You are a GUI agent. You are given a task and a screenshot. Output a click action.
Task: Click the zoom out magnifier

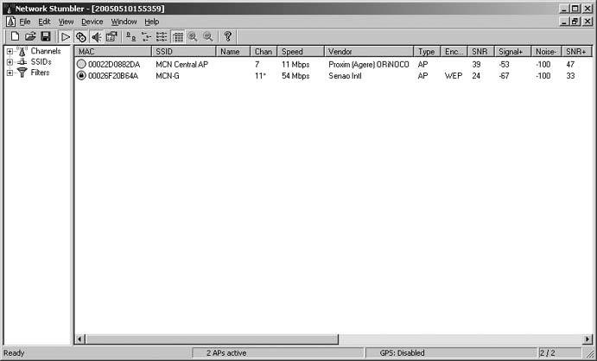(208, 37)
